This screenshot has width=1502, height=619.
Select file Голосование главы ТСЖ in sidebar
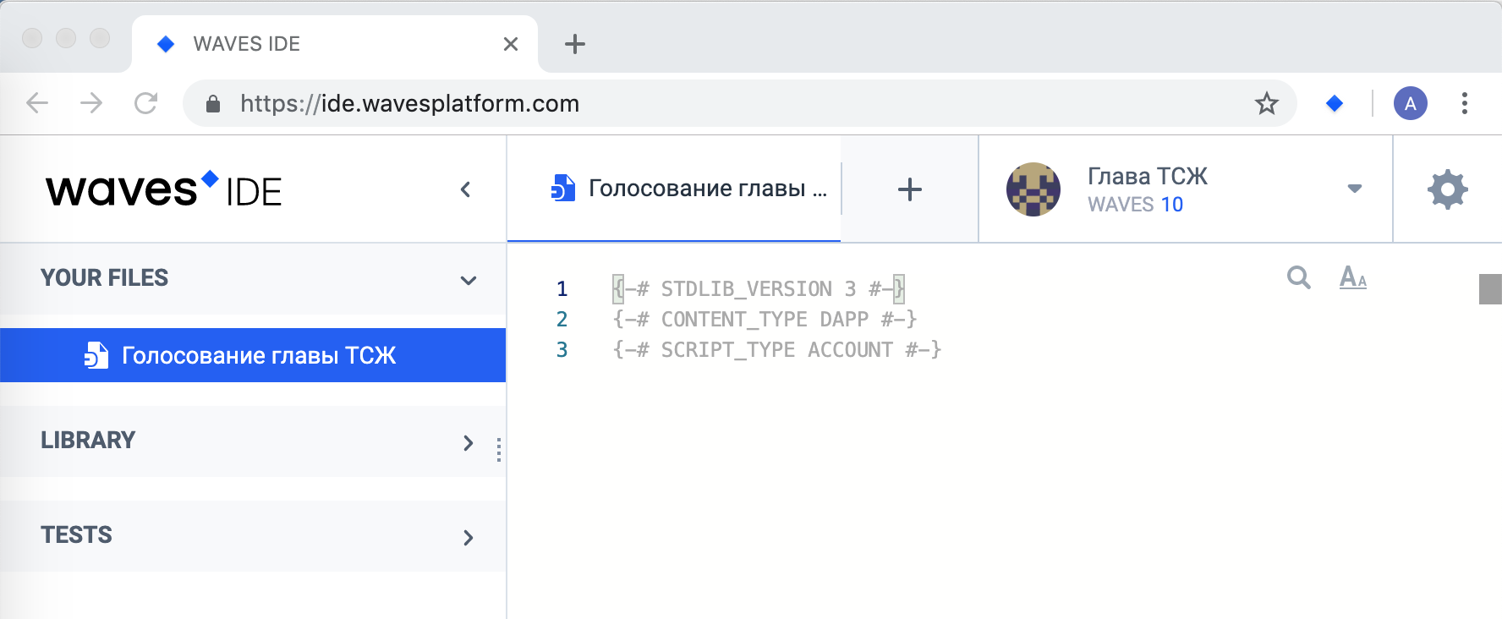click(253, 355)
